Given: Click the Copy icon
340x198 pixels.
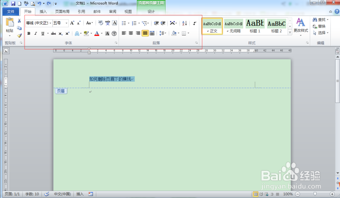Looking at the screenshot, I should [x=19, y=28].
